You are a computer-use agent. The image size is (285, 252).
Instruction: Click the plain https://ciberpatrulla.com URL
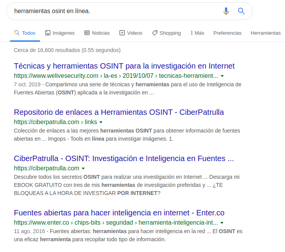(47, 168)
